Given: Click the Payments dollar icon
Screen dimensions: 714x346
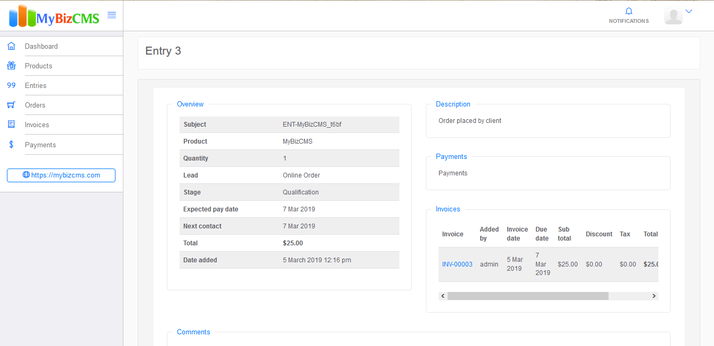Looking at the screenshot, I should pos(11,145).
